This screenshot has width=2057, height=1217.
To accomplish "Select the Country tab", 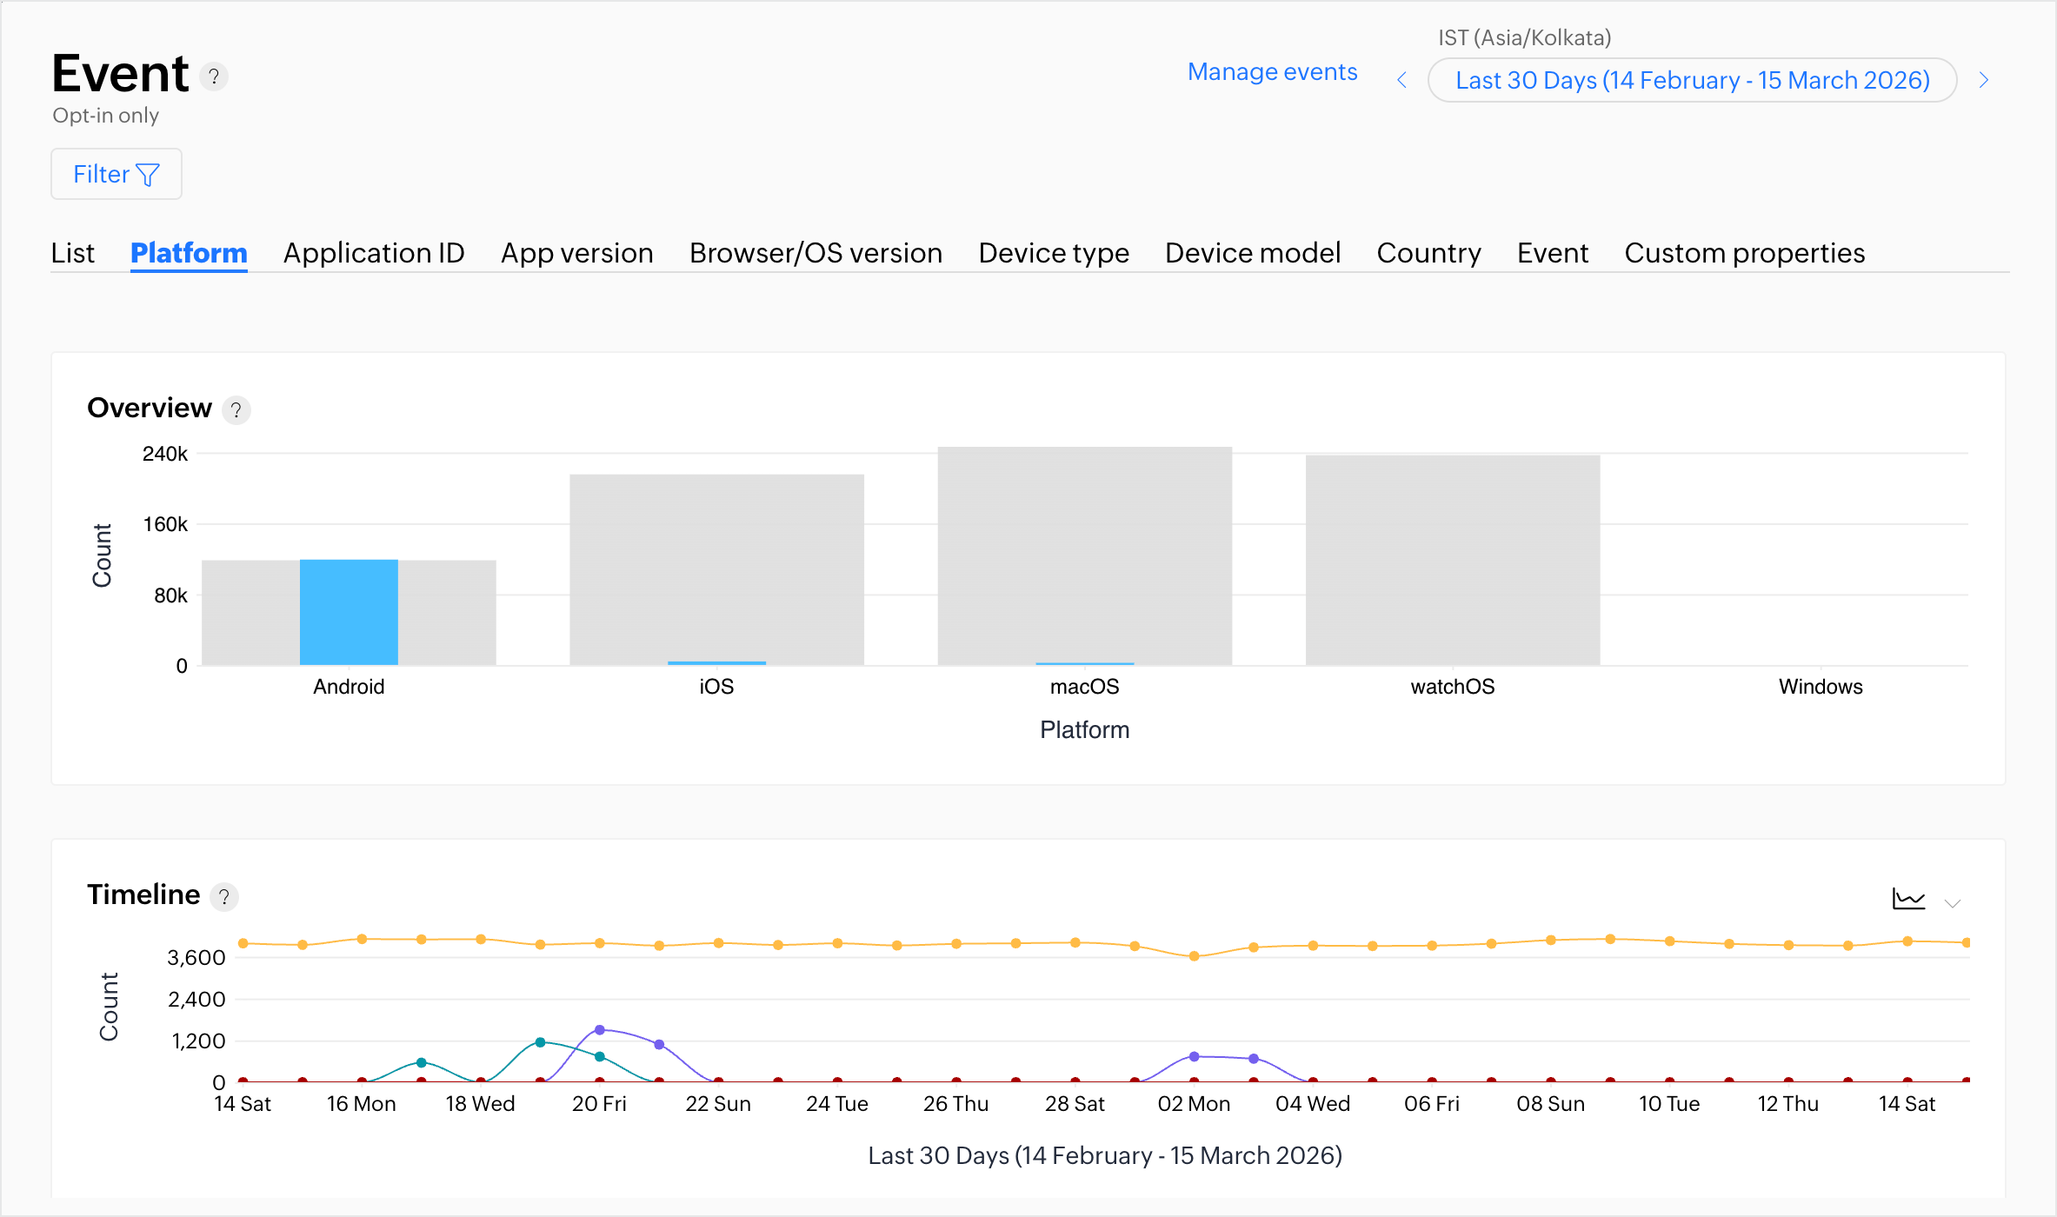I will (1428, 253).
